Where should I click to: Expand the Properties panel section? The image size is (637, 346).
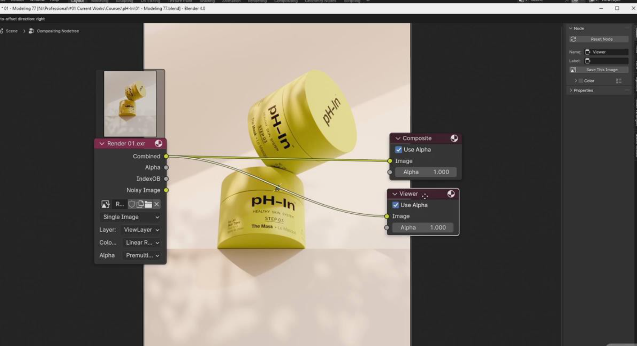pos(571,90)
